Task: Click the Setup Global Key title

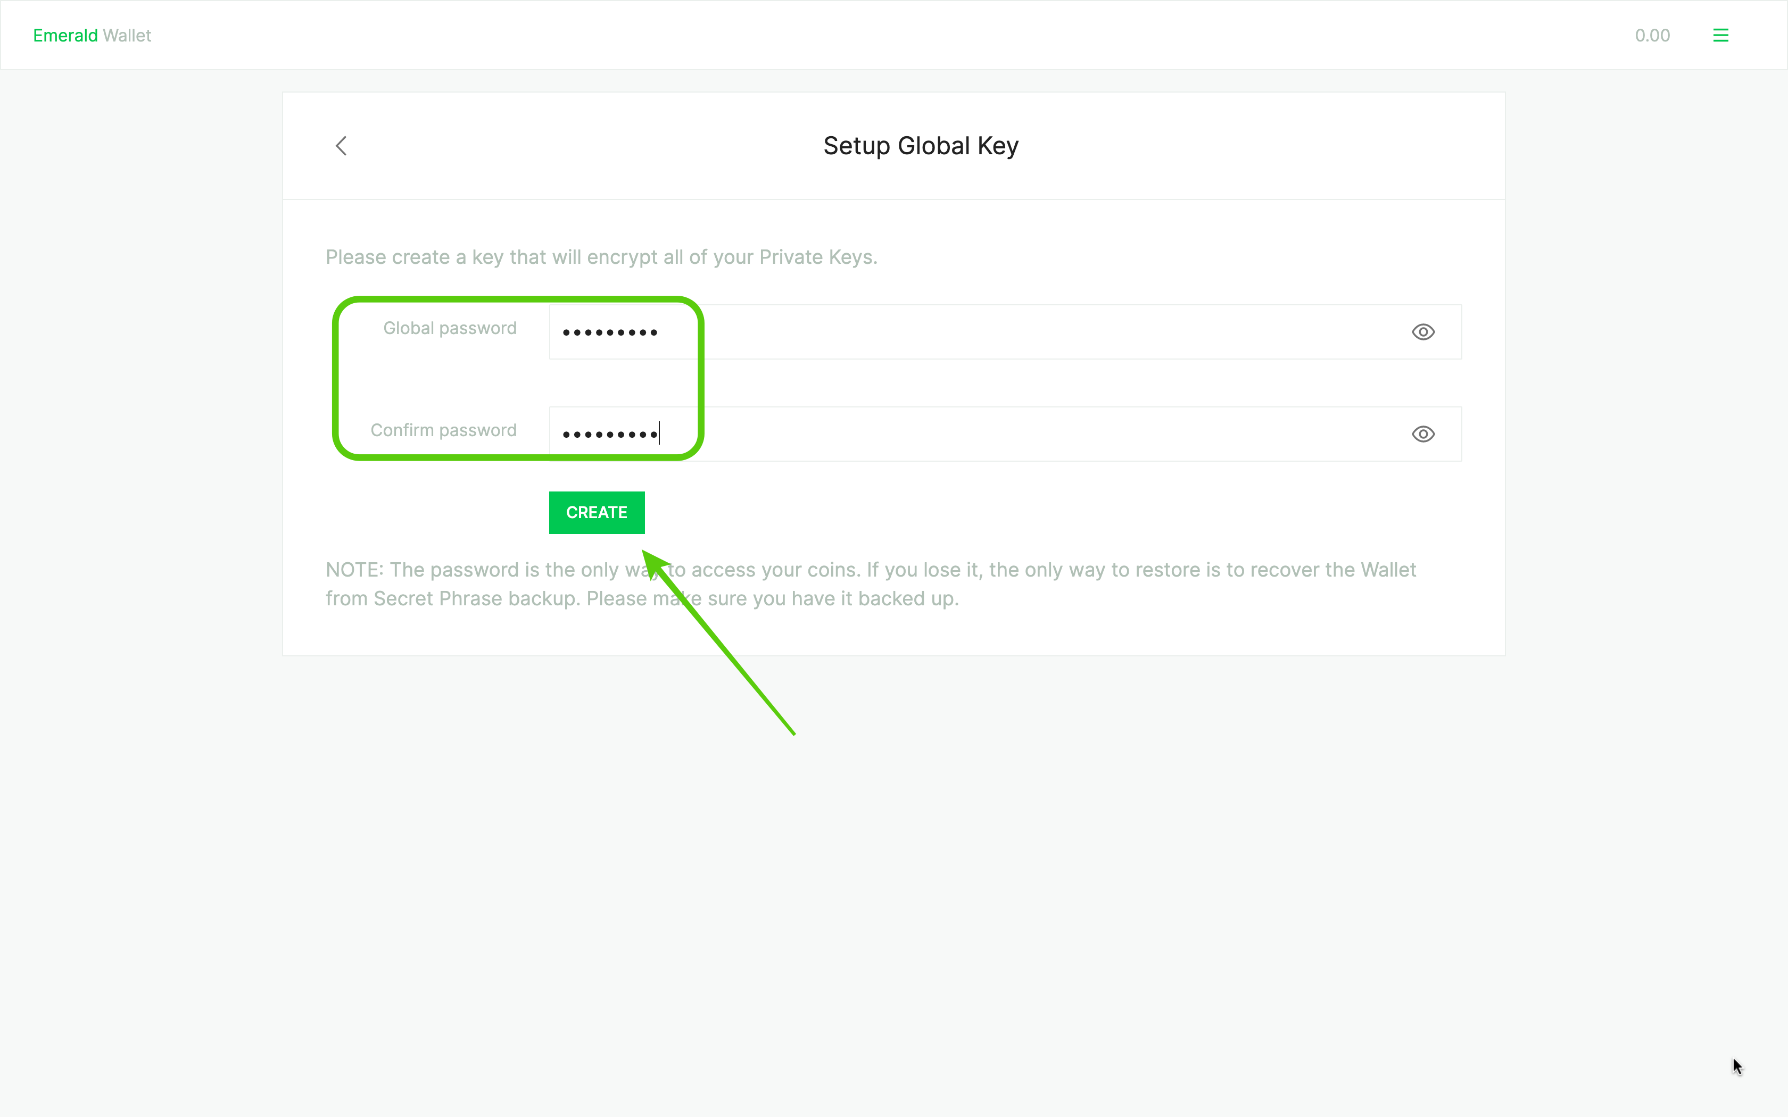Action: point(922,145)
